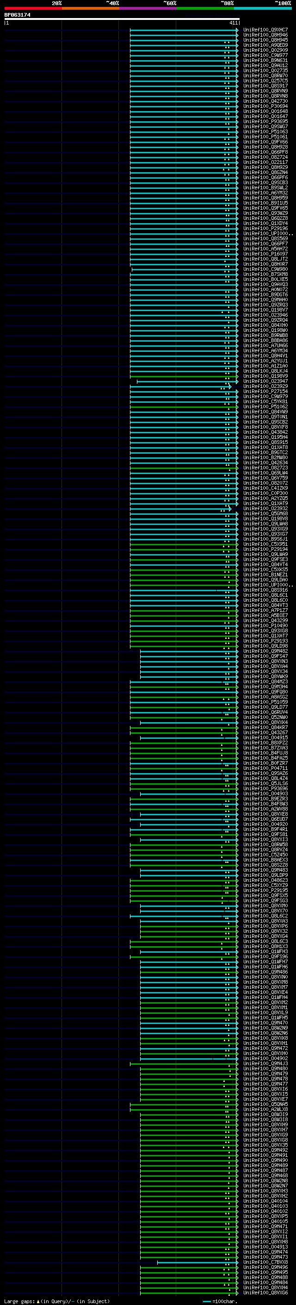Choose the UniRef100_C5XKS5 hit name
296x1305 pixels.
pyautogui.click(x=265, y=569)
